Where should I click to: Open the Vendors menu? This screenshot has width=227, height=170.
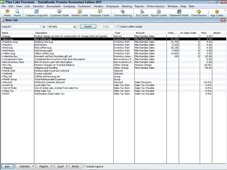click(98, 6)
